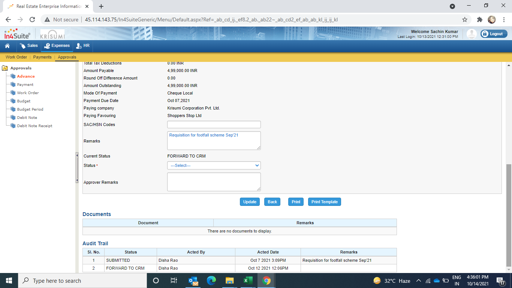Collapse the left sidebar splitter handle
This screenshot has width=512, height=288.
coord(77,168)
